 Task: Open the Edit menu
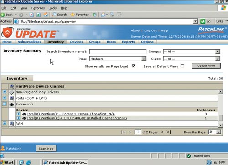click(x=13, y=8)
